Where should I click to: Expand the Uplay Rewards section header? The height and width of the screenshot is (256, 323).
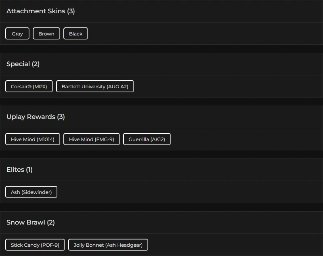pos(31,117)
